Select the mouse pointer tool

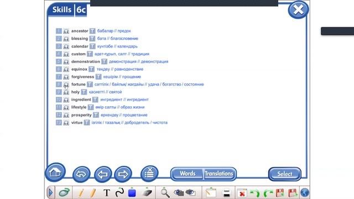[x=64, y=192]
